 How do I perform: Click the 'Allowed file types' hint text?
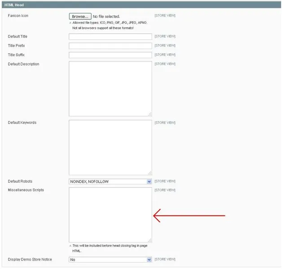click(x=110, y=22)
